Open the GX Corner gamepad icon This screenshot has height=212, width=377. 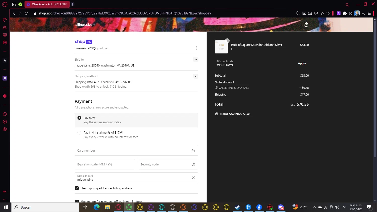click(x=14, y=4)
